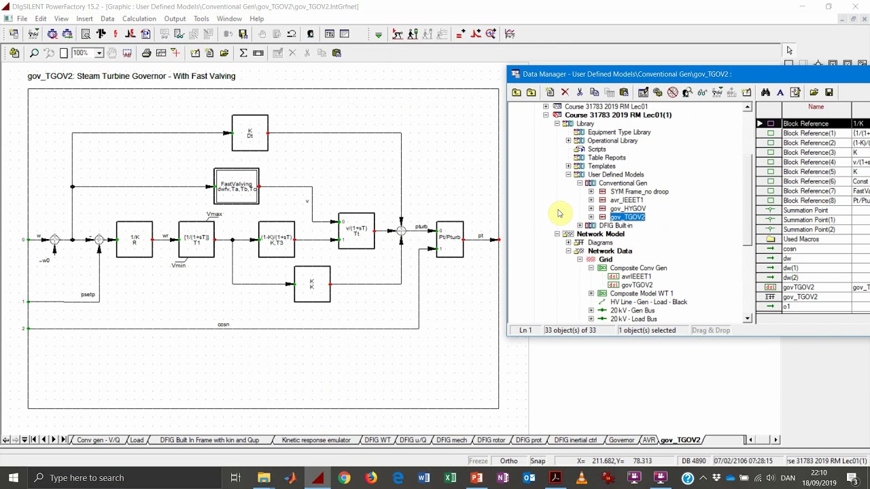870x489 pixels.
Task: Click the binoculars Find icon in Data Manager
Action: (x=766, y=92)
